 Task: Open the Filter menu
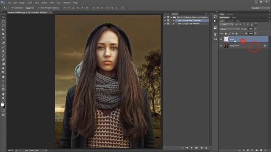point(52,3)
